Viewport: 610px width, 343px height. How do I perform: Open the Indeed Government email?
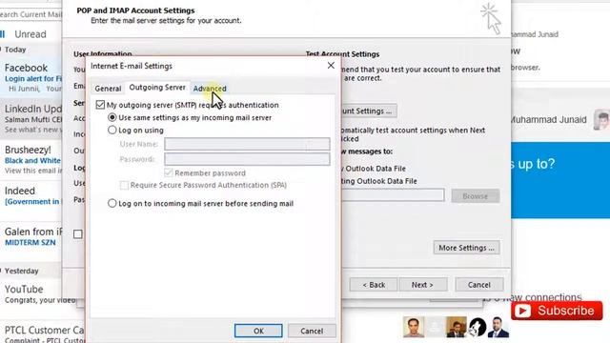pos(31,200)
